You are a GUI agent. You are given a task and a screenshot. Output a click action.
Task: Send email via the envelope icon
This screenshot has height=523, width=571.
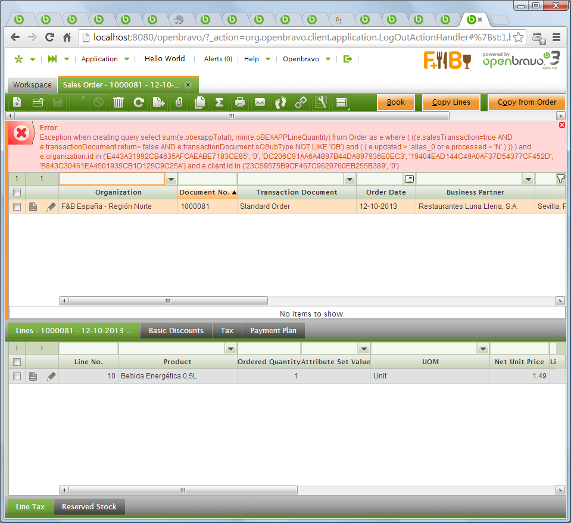260,102
